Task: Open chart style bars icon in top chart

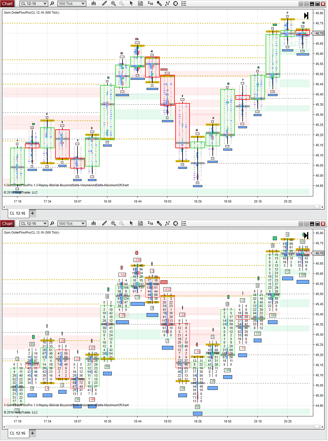Action: click(93, 3)
